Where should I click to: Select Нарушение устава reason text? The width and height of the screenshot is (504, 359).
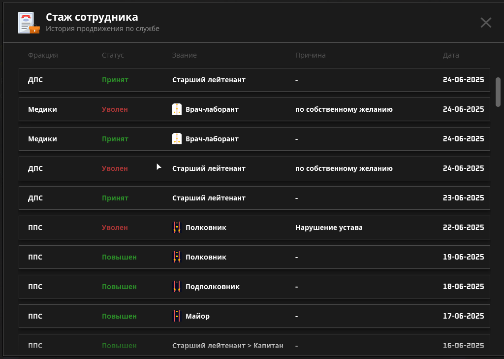pyautogui.click(x=329, y=228)
